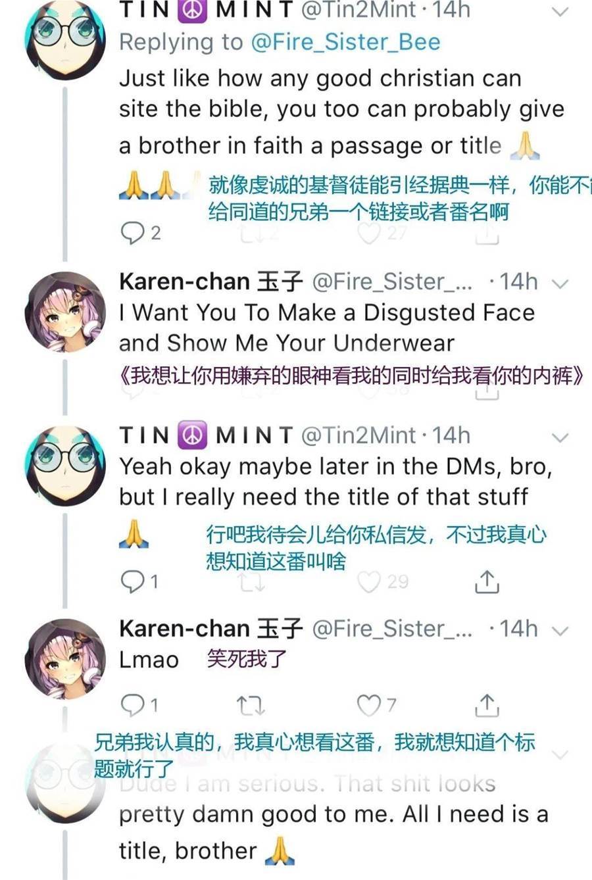Open the @Fire_Sister_Bee mention link
This screenshot has width=592, height=880.
346,42
